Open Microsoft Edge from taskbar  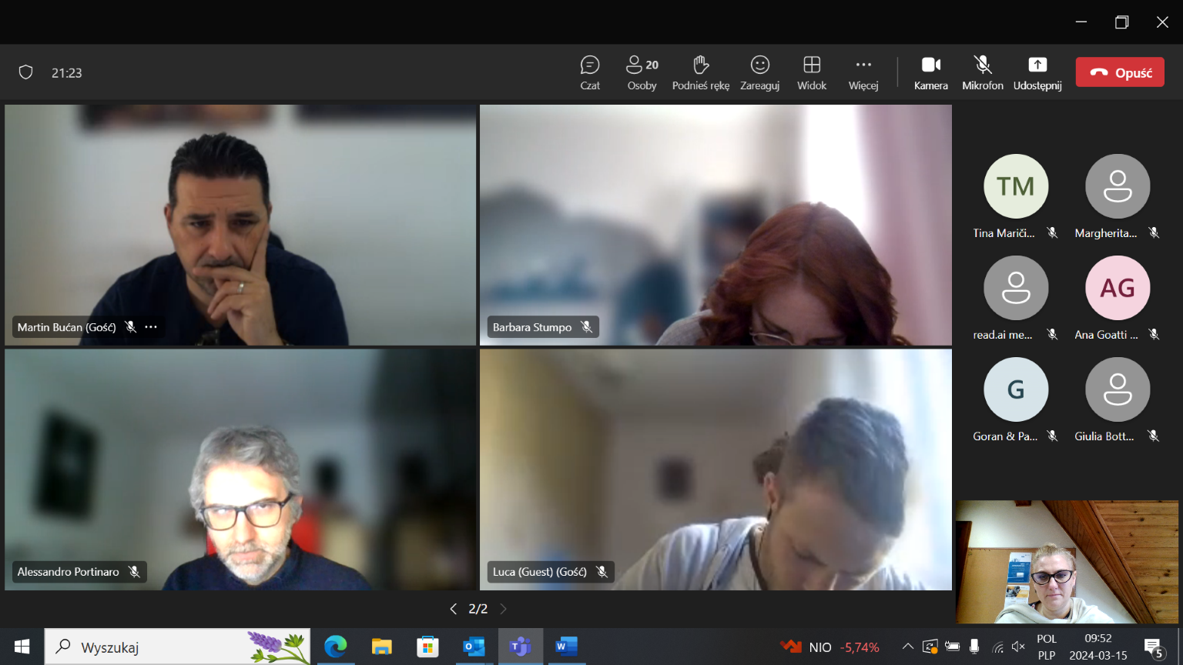click(x=335, y=647)
